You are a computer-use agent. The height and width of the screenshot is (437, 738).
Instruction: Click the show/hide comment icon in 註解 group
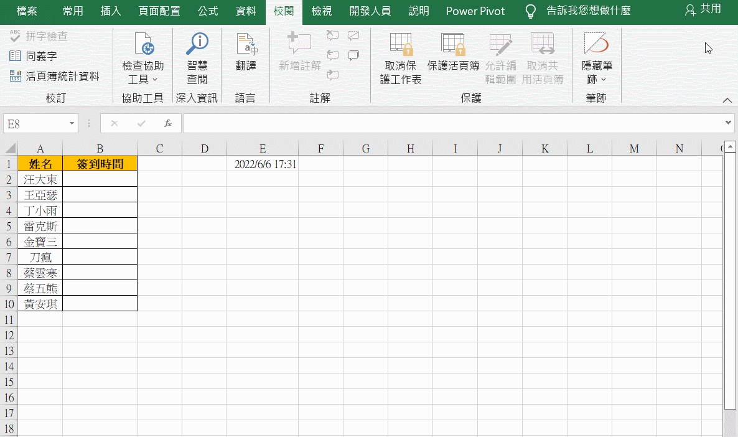[353, 35]
